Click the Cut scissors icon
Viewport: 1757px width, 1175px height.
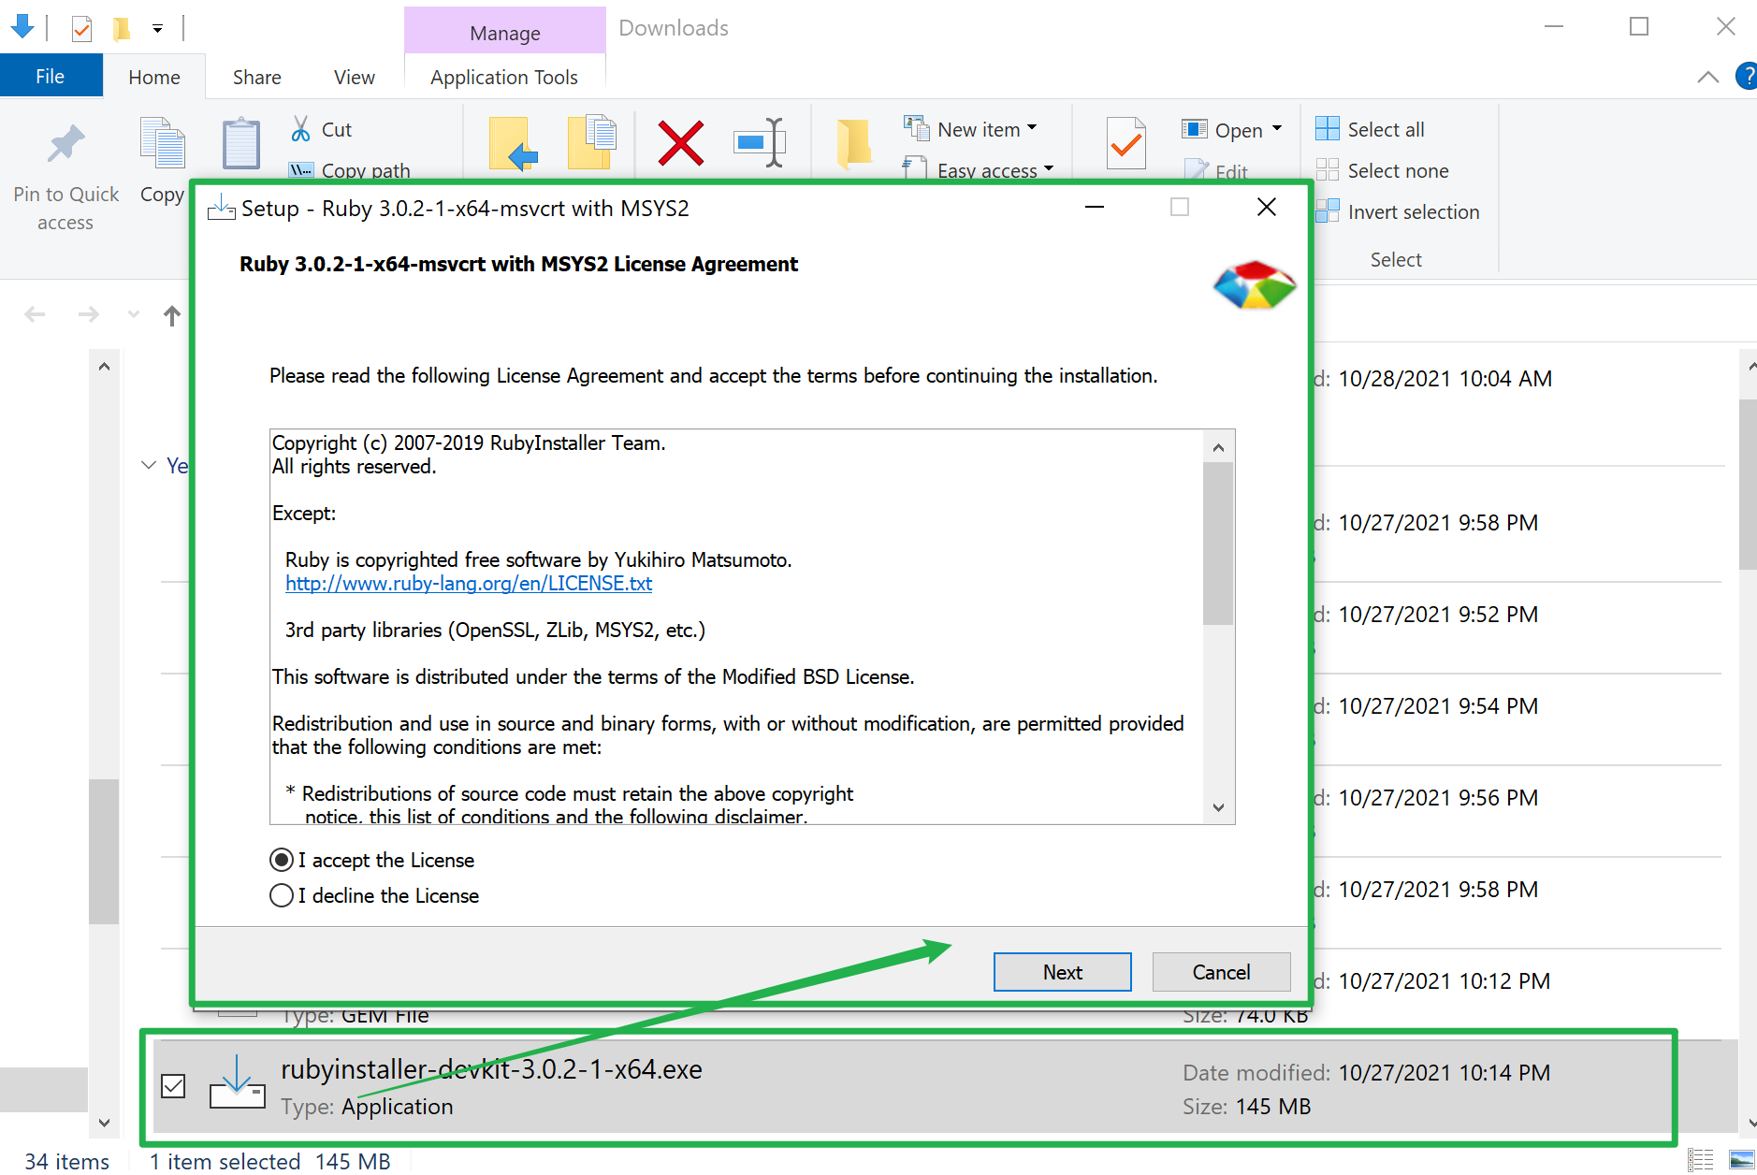coord(300,129)
